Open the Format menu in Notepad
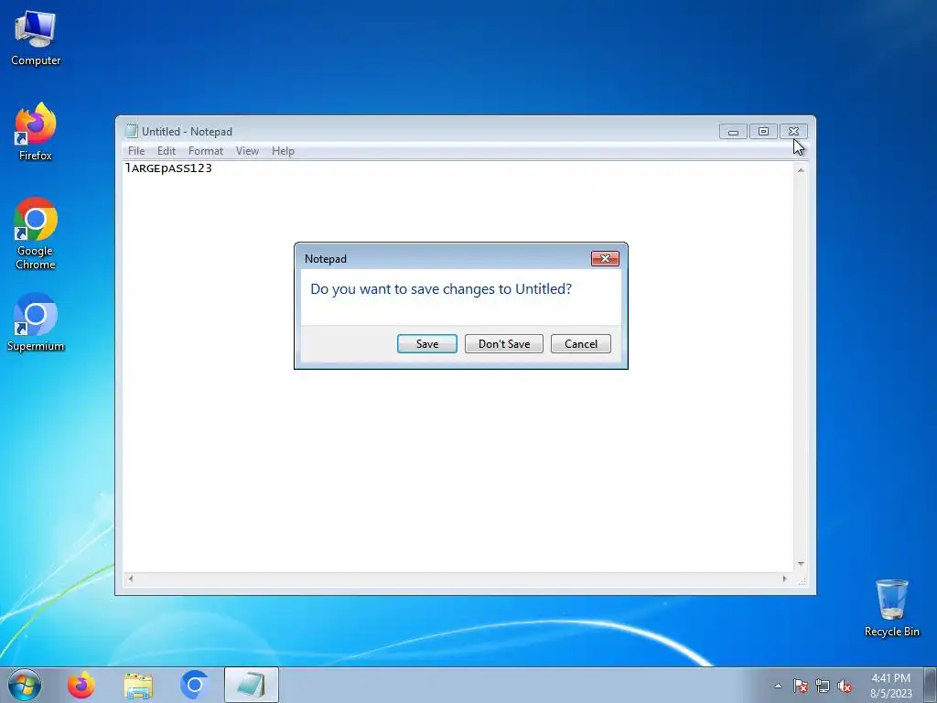Image resolution: width=937 pixels, height=703 pixels. coord(206,151)
